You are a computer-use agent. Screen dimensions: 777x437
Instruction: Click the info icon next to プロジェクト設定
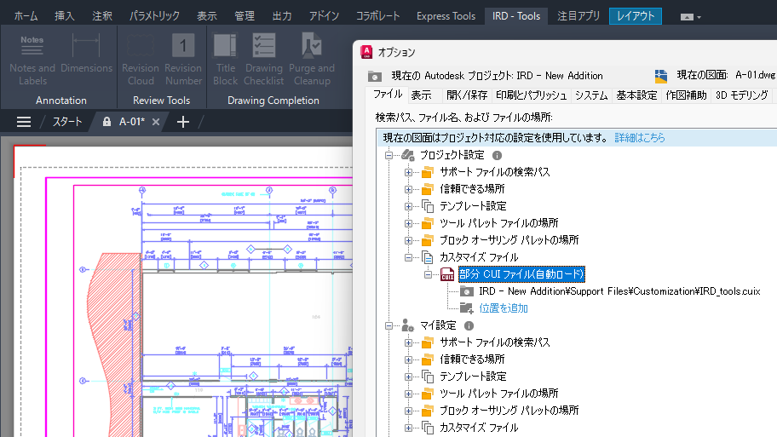pyautogui.click(x=497, y=156)
